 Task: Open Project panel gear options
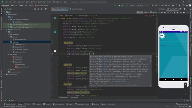[x=46, y=9]
